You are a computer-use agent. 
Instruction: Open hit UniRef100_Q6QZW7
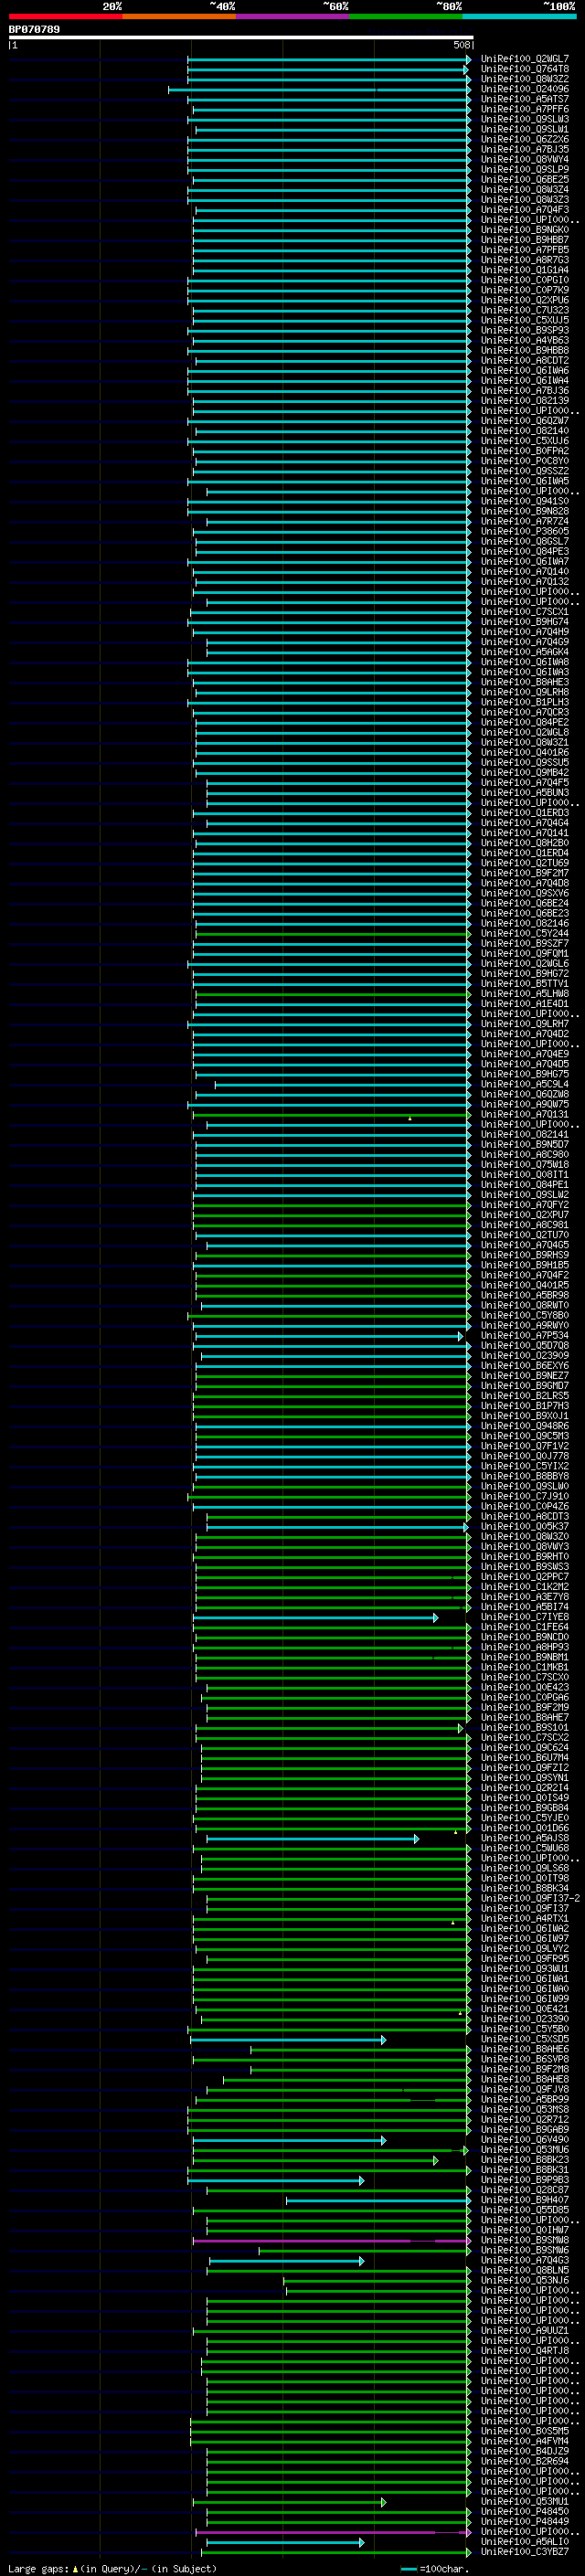click(525, 420)
